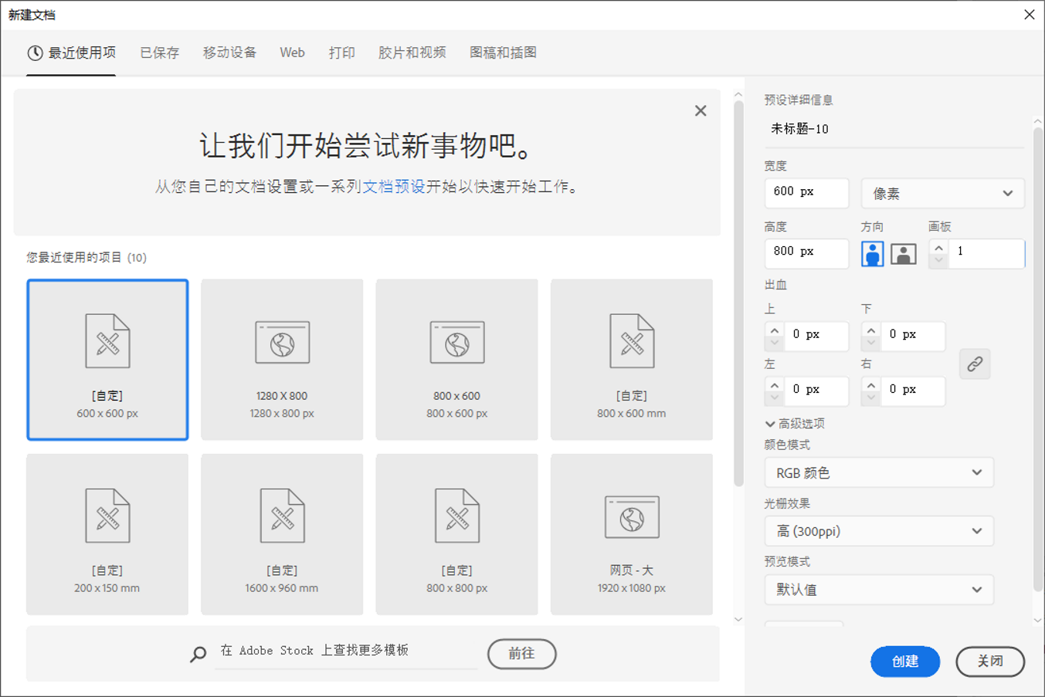Viewport: 1045px width, 697px height.
Task: Select the 200 x 150 mm custom preset
Action: tap(107, 534)
